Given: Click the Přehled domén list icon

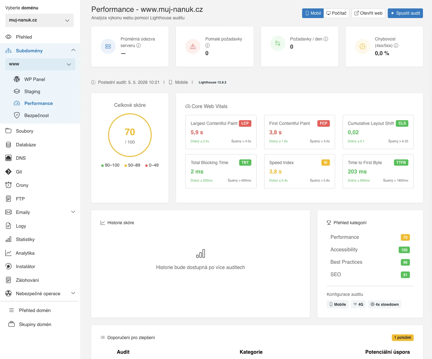Looking at the screenshot, I should pos(12,310).
